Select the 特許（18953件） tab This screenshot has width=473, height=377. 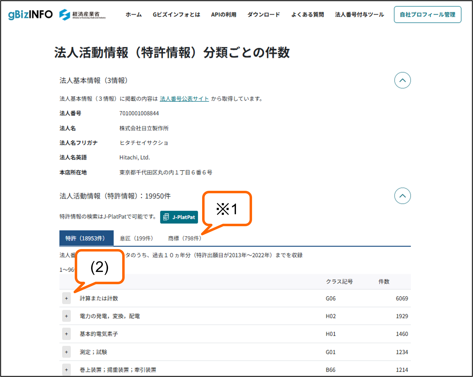pyautogui.click(x=86, y=238)
